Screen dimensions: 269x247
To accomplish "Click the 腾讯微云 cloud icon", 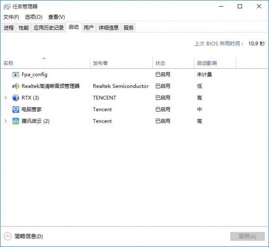I will pos(16,121).
